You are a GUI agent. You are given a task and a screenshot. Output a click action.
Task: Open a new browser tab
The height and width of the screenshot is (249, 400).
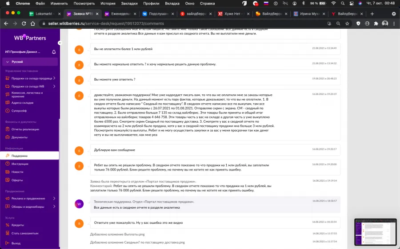(x=372, y=14)
